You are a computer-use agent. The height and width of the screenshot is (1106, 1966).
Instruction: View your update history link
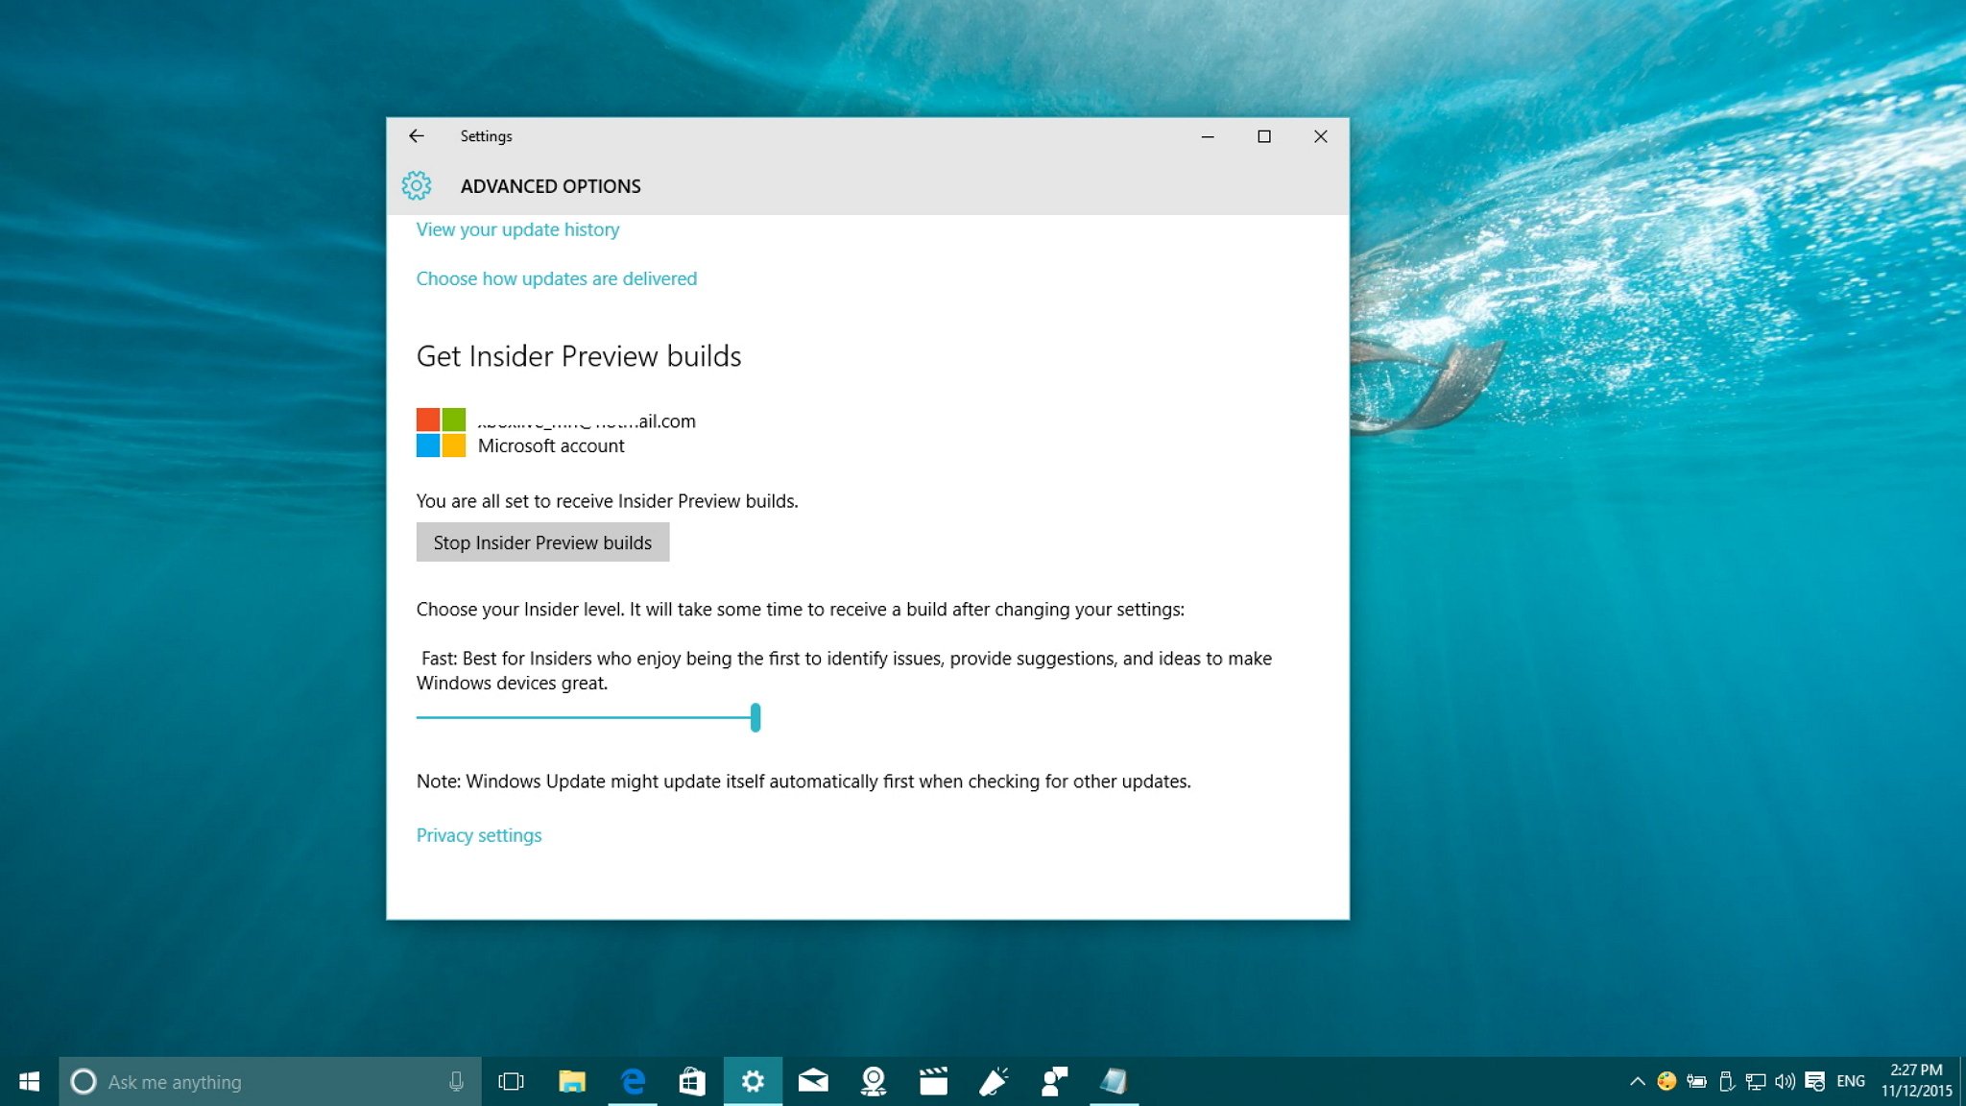(517, 228)
